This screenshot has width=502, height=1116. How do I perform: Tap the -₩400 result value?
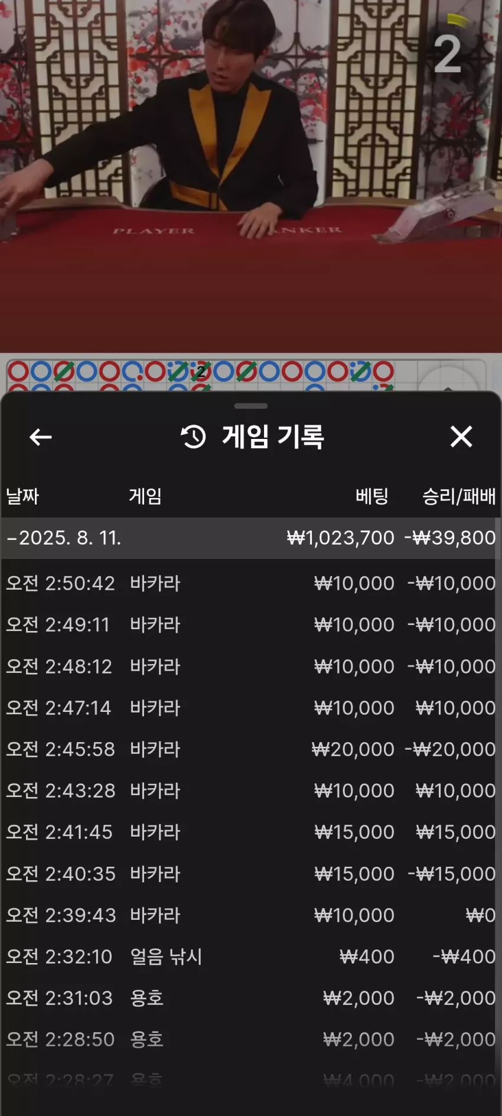click(464, 956)
